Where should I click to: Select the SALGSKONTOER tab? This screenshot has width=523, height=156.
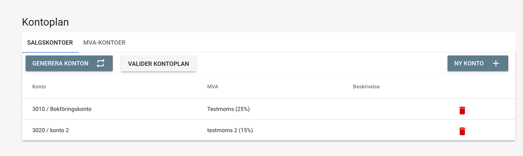50,43
